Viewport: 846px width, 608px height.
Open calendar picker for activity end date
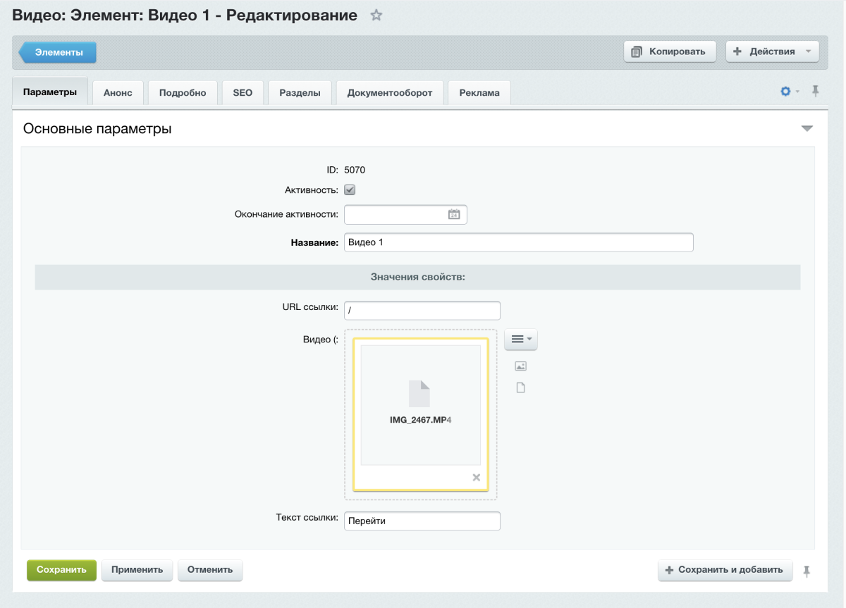pos(454,215)
